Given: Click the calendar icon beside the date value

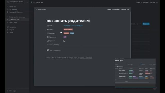Looking at the screenshot, I should click(82, 26).
